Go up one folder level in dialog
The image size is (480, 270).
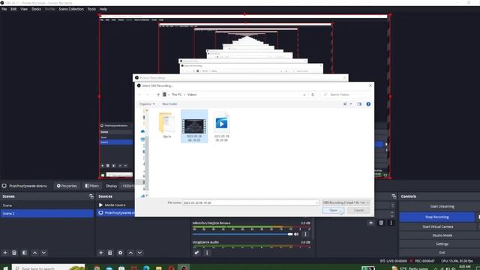coord(158,94)
